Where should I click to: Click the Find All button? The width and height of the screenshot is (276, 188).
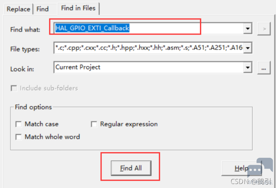click(x=131, y=168)
